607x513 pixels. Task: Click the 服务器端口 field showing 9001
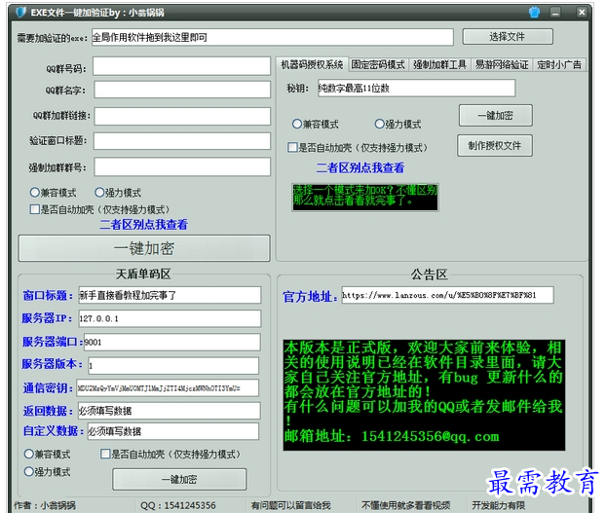[171, 343]
